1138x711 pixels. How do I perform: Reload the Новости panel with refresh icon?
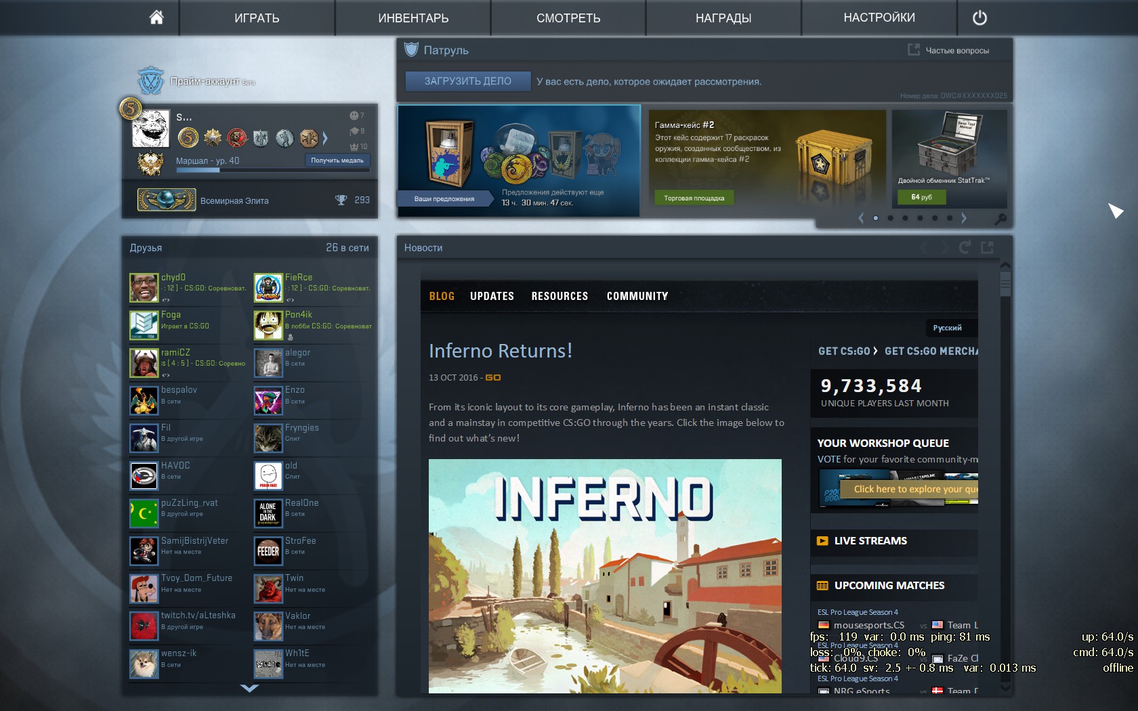coord(965,248)
